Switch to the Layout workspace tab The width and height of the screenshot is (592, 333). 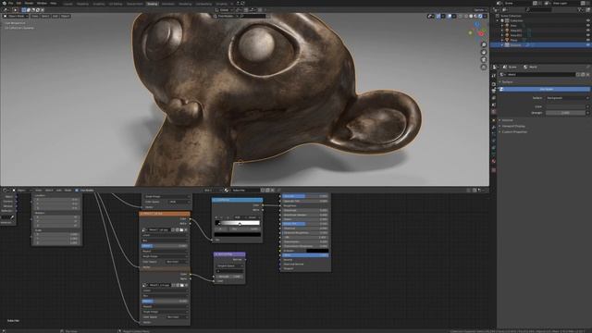68,4
